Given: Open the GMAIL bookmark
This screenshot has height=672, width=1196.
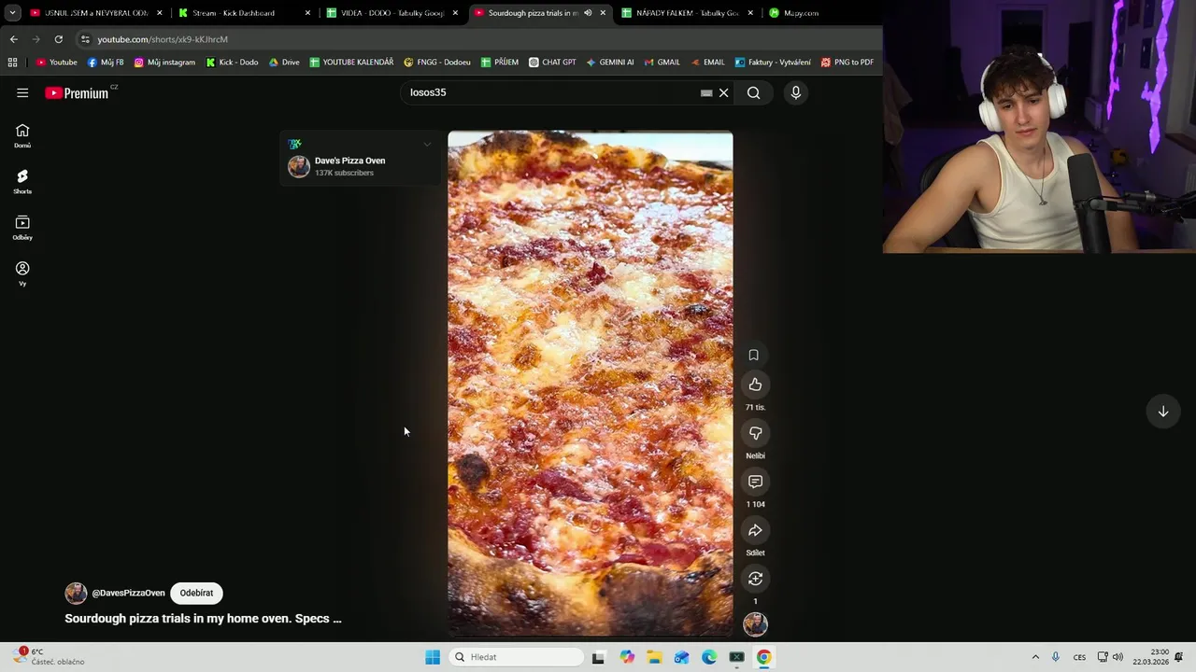Looking at the screenshot, I should (x=662, y=63).
